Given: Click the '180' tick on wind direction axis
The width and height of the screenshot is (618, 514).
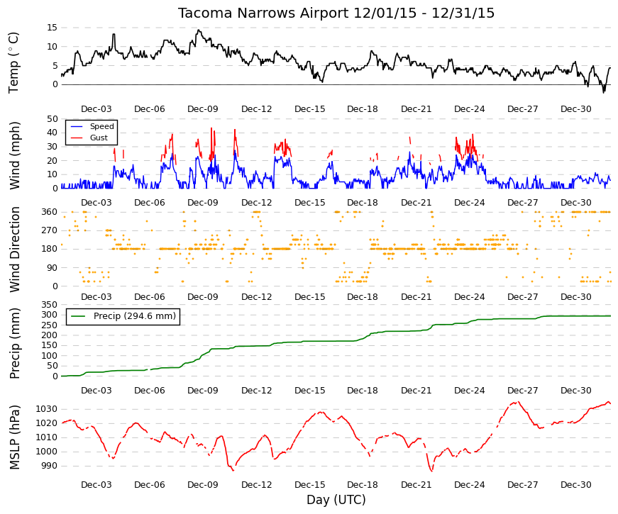Looking at the screenshot, I should pos(49,249).
